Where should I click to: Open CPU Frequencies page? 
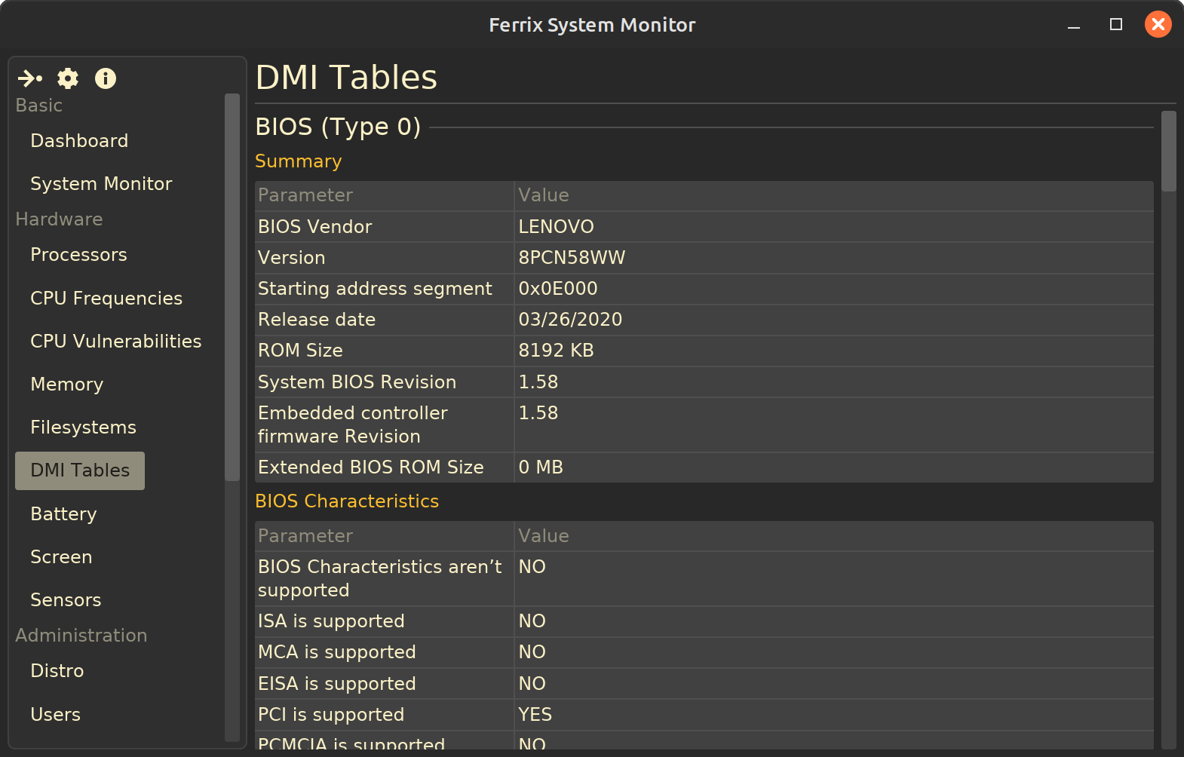coord(106,299)
